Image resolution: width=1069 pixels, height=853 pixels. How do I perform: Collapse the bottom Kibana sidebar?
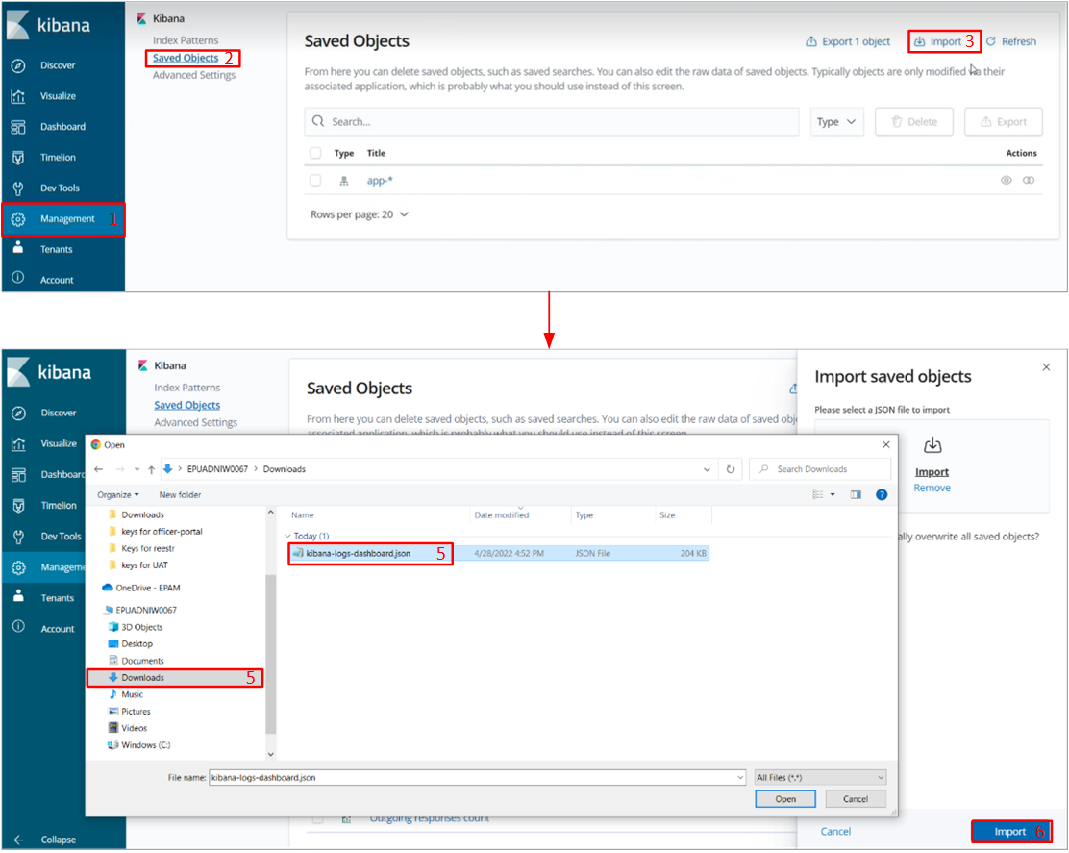tap(45, 840)
